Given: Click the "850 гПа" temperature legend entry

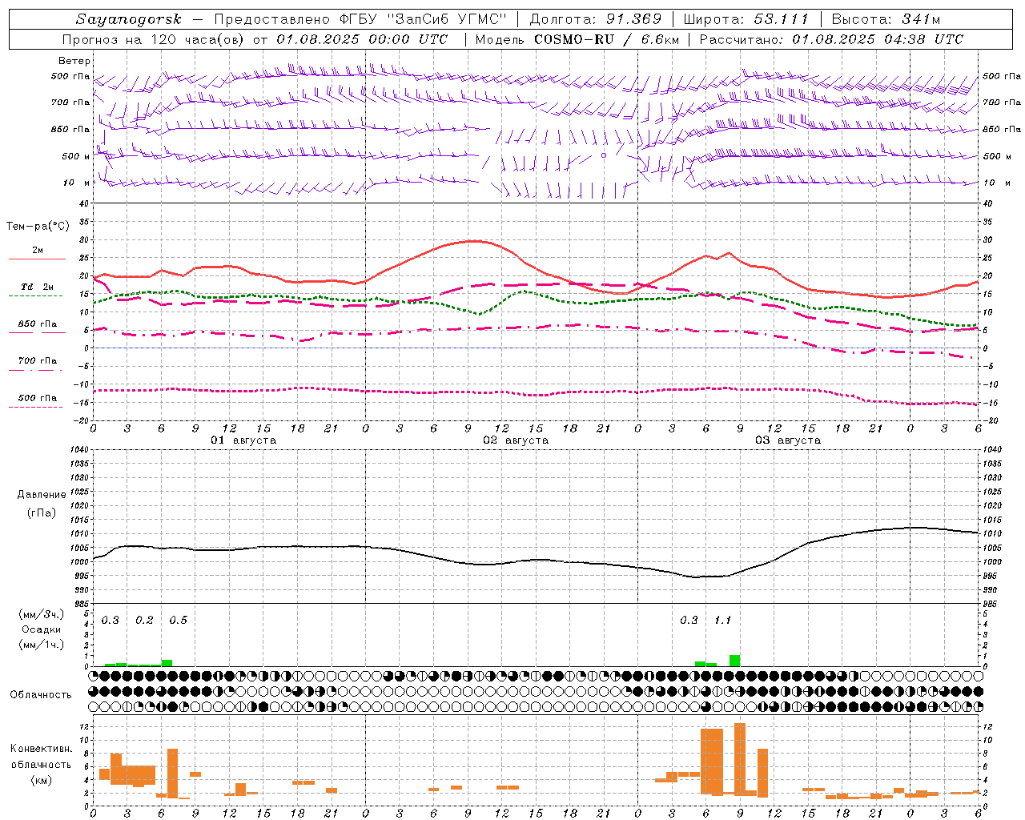Looking at the screenshot, I should (x=38, y=324).
